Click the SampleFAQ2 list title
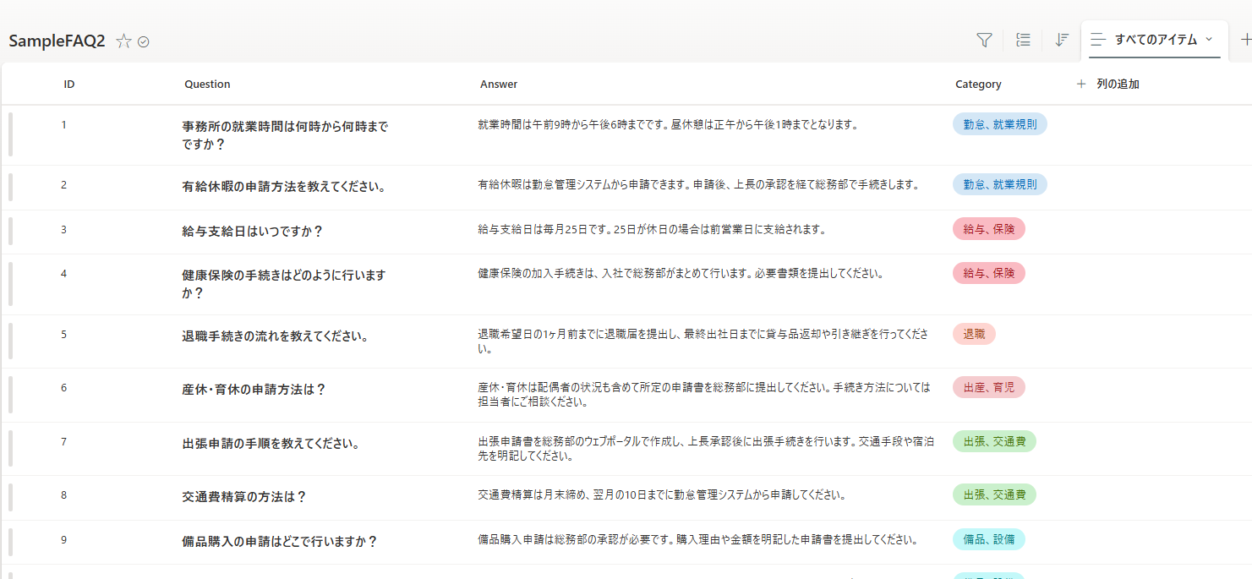Screen dimensions: 1252x579 coord(57,41)
